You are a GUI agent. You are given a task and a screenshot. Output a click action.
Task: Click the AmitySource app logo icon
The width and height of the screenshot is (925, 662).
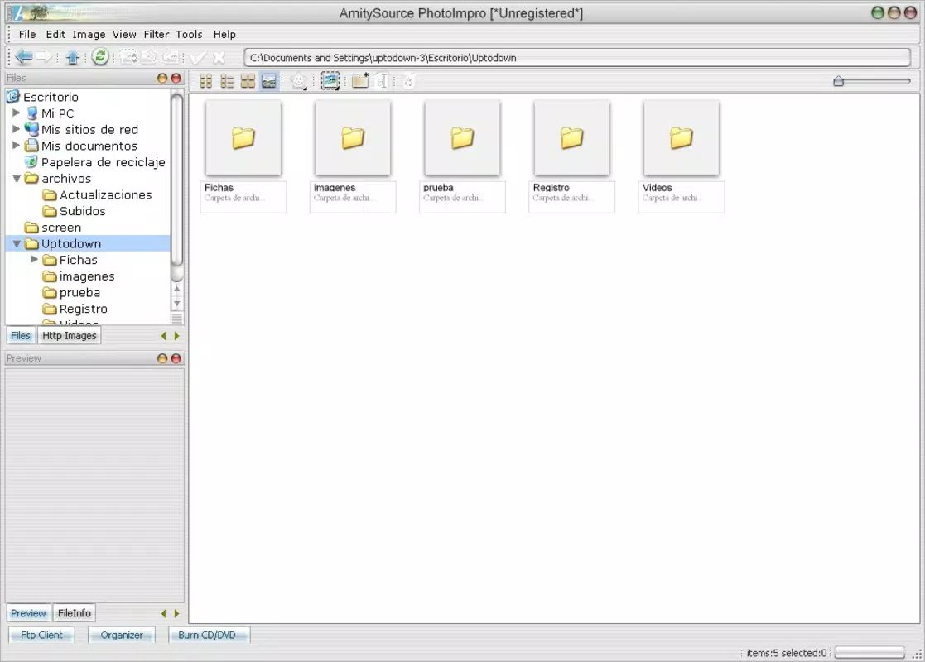18,12
